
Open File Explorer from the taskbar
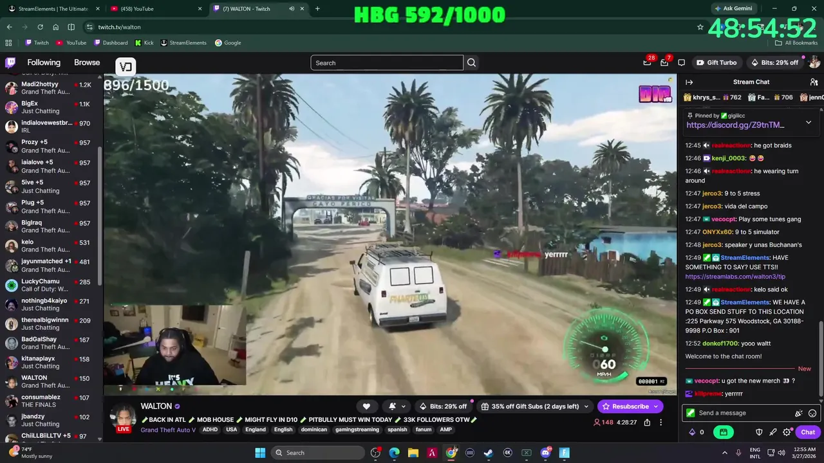tap(413, 453)
